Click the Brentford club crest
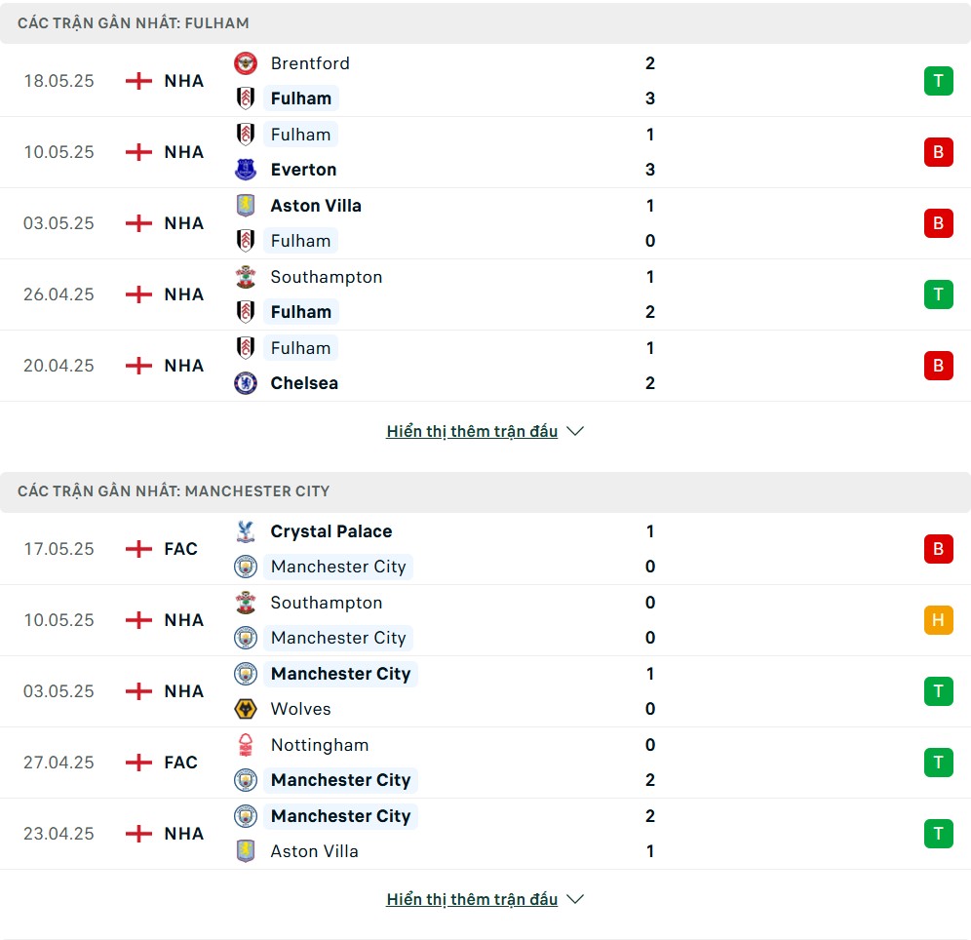 point(246,63)
